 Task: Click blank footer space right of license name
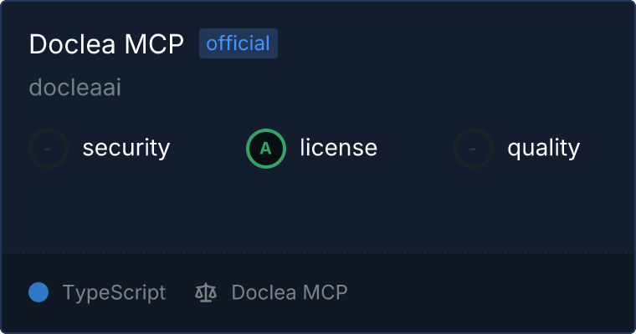point(490,293)
